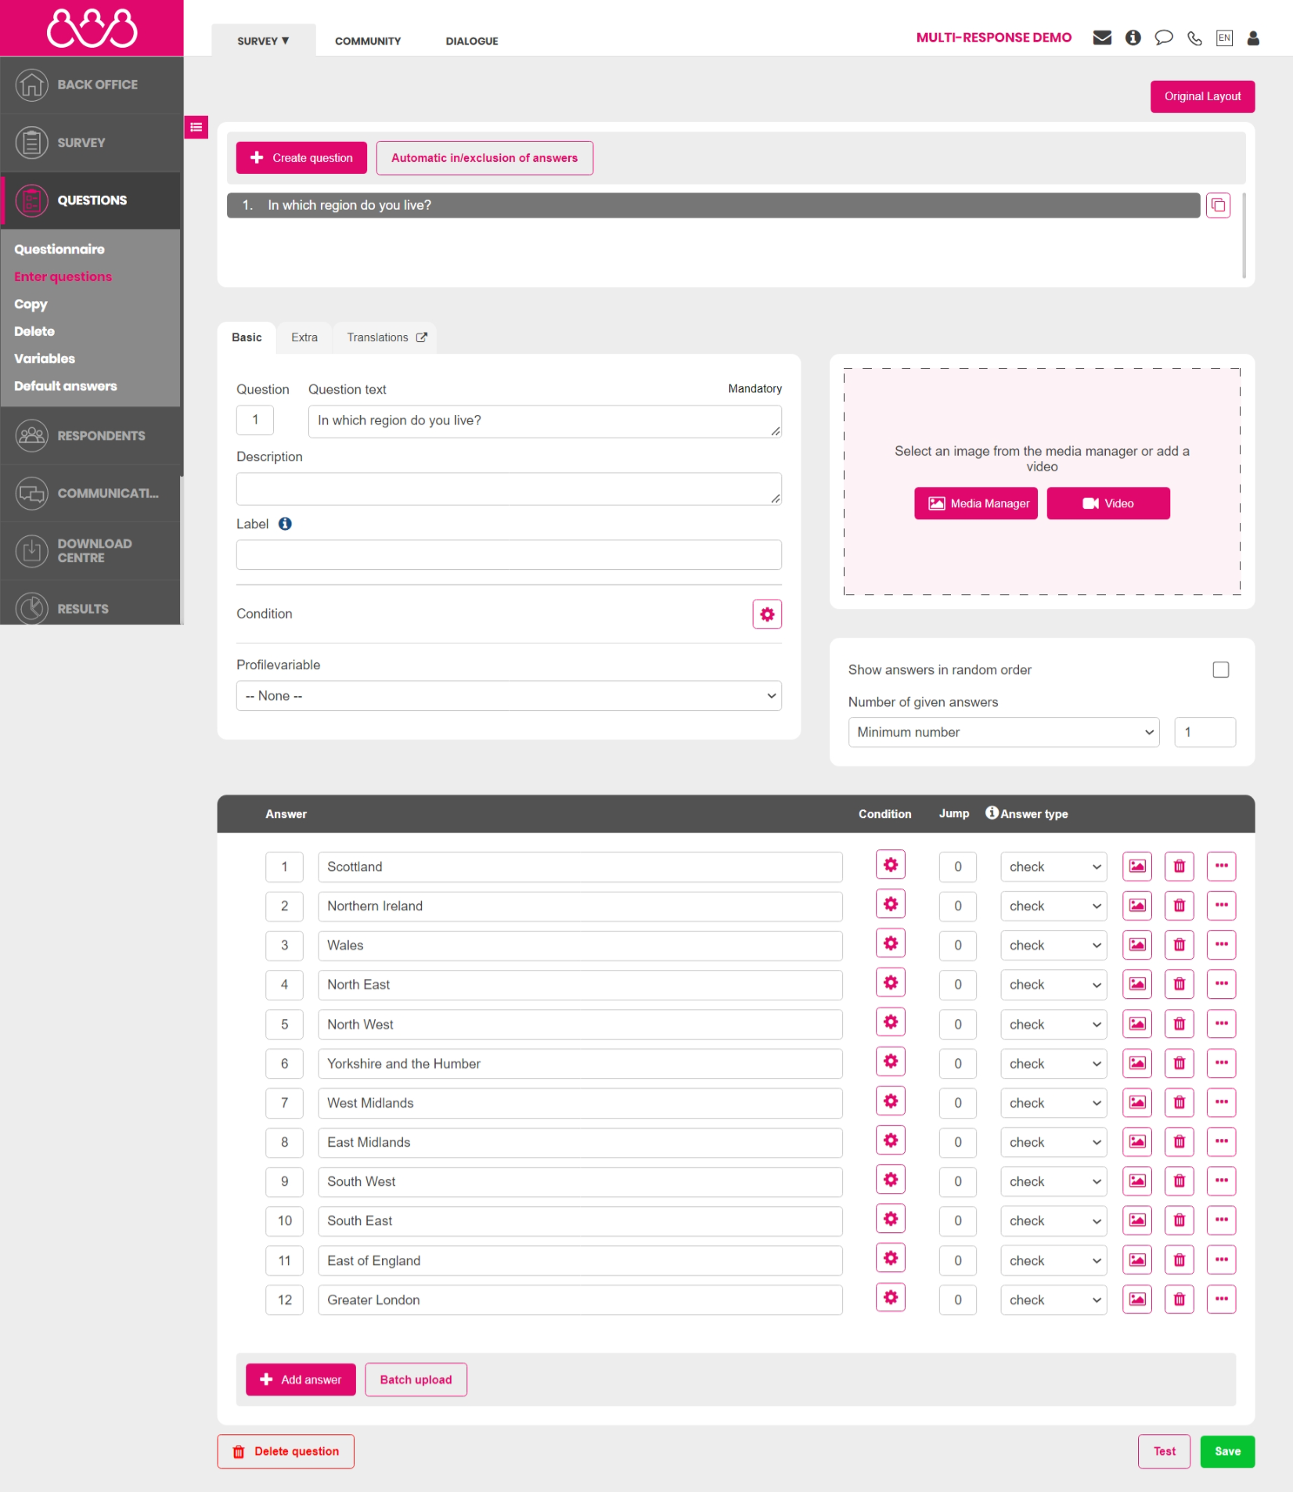Delete the Yorkshire and the Humber answer

(x=1180, y=1063)
